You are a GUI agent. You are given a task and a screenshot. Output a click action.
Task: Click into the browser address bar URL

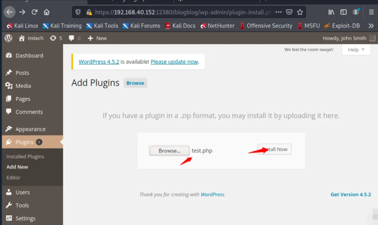pyautogui.click(x=183, y=12)
